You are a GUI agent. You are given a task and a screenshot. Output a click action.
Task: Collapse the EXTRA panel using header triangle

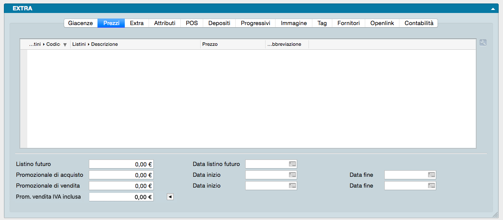coord(493,9)
